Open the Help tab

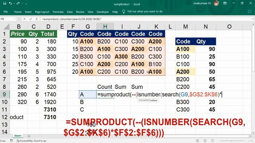click(x=115, y=12)
